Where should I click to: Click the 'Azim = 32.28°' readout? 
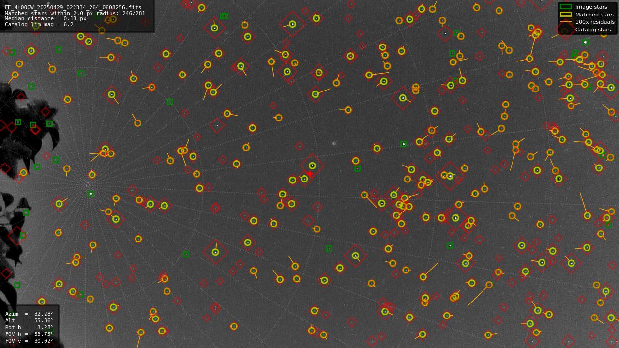click(29, 314)
